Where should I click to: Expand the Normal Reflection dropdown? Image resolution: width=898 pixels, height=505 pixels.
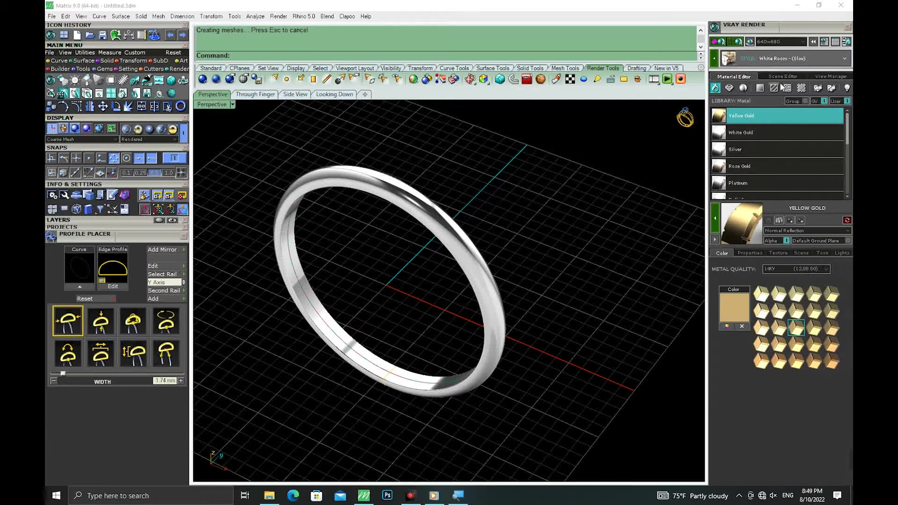tap(847, 231)
